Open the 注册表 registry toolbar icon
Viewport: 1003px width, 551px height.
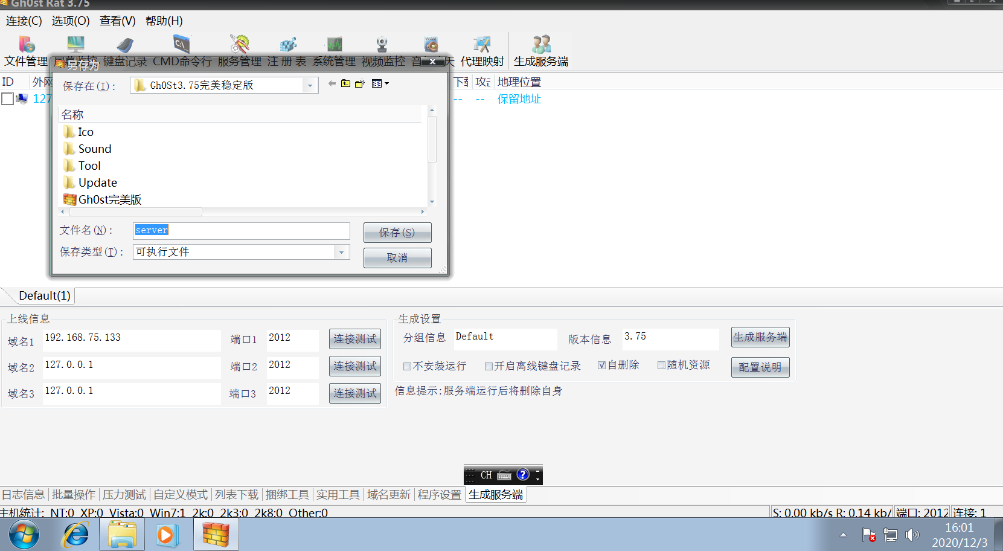click(x=287, y=51)
